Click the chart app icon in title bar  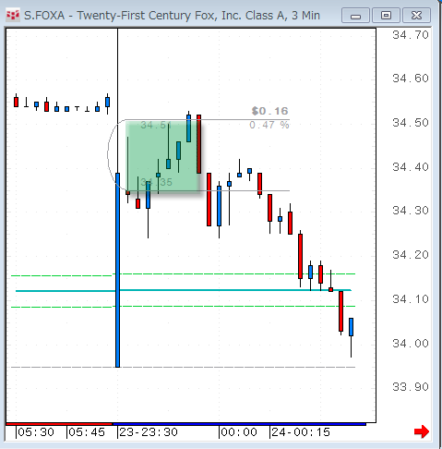[x=13, y=15]
